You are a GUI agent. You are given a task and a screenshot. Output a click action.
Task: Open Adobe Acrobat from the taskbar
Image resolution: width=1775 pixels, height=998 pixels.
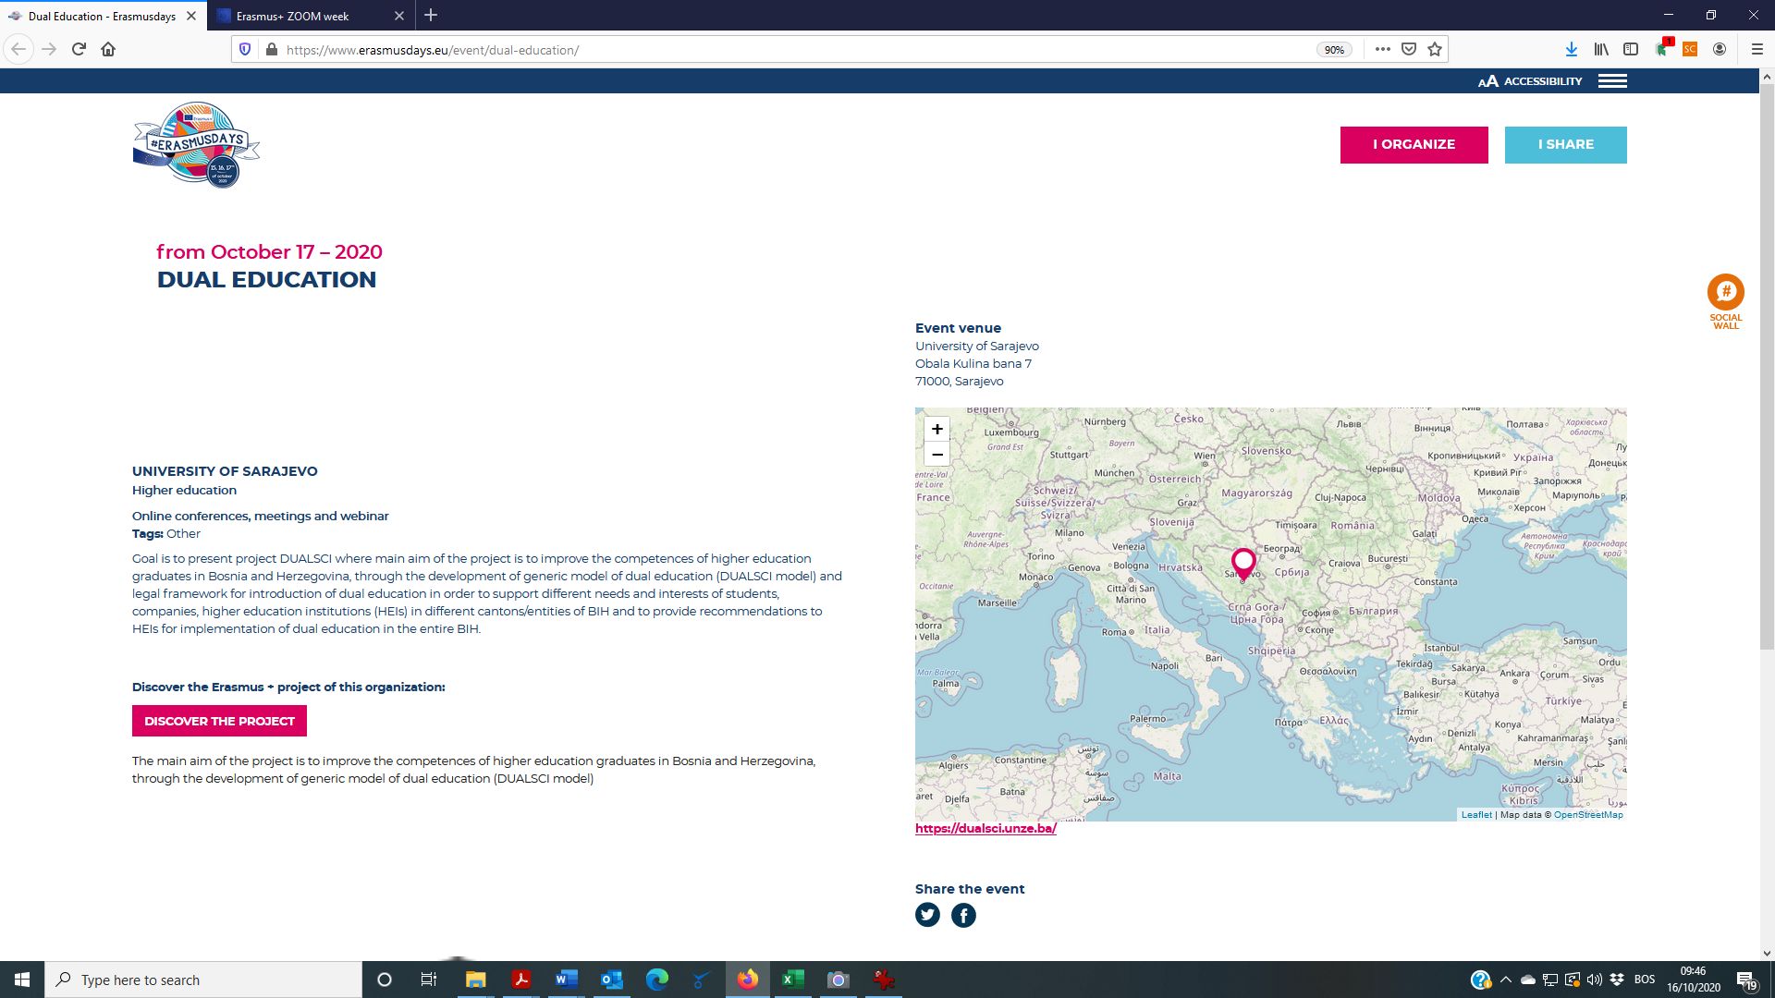[x=520, y=980]
